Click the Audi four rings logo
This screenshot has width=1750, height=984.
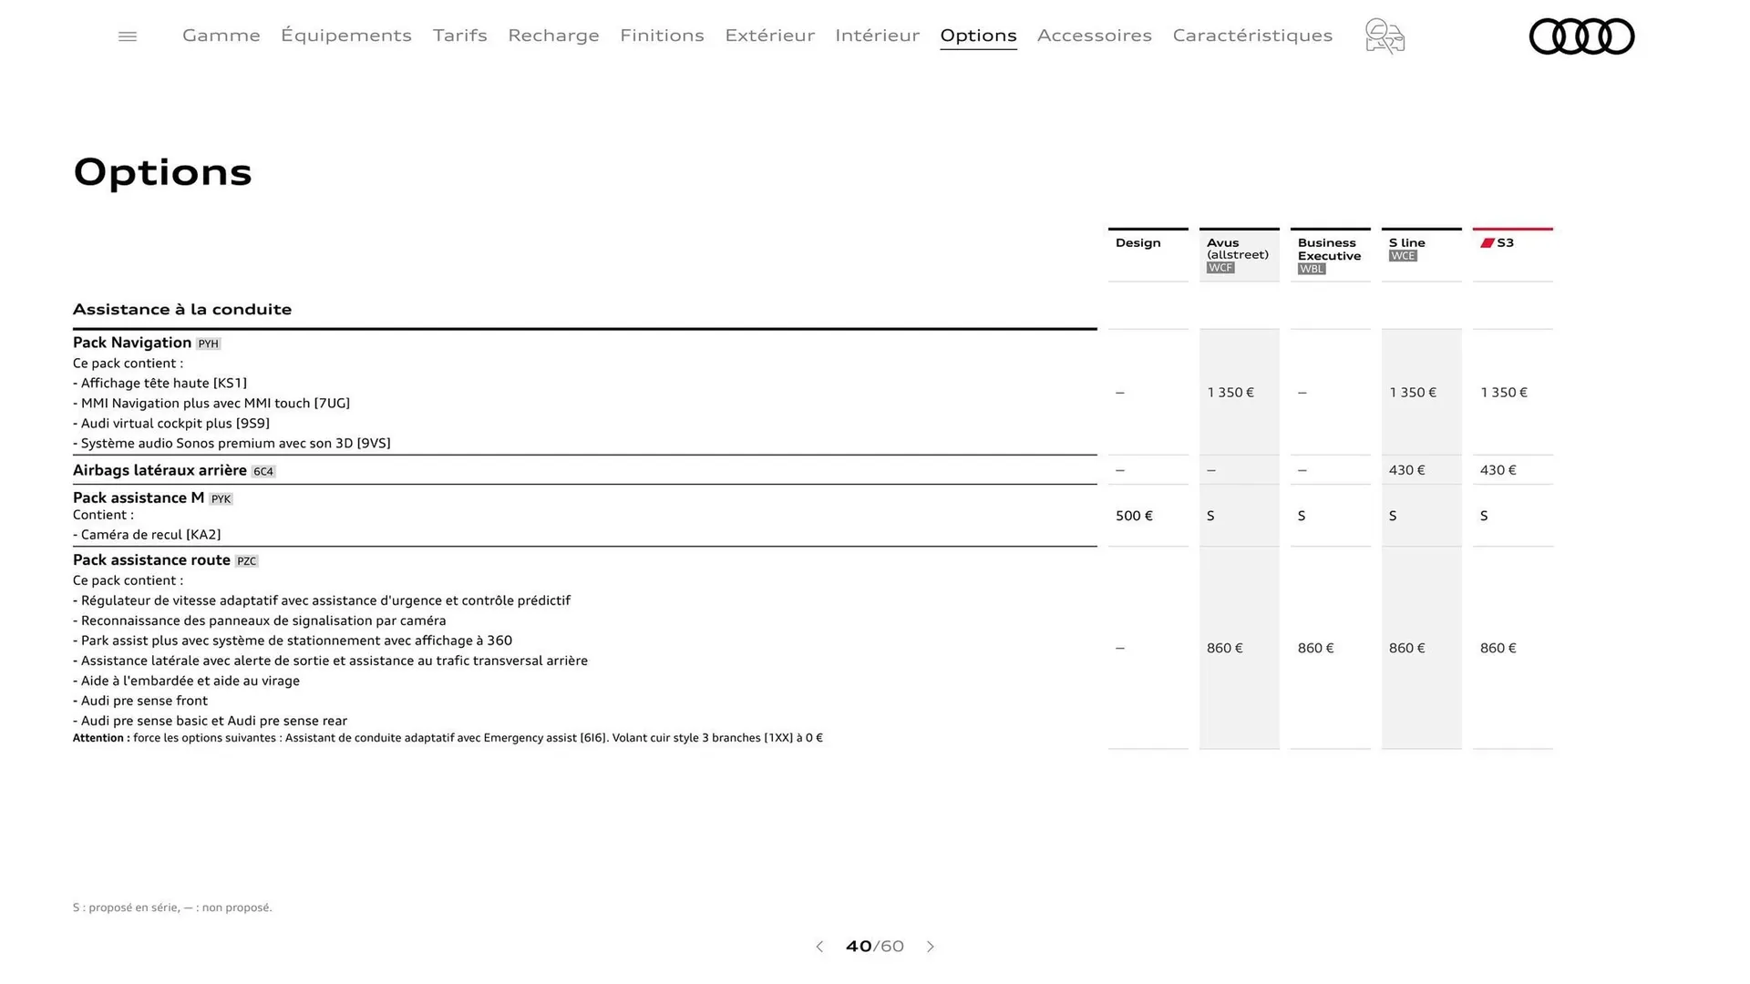[1581, 36]
